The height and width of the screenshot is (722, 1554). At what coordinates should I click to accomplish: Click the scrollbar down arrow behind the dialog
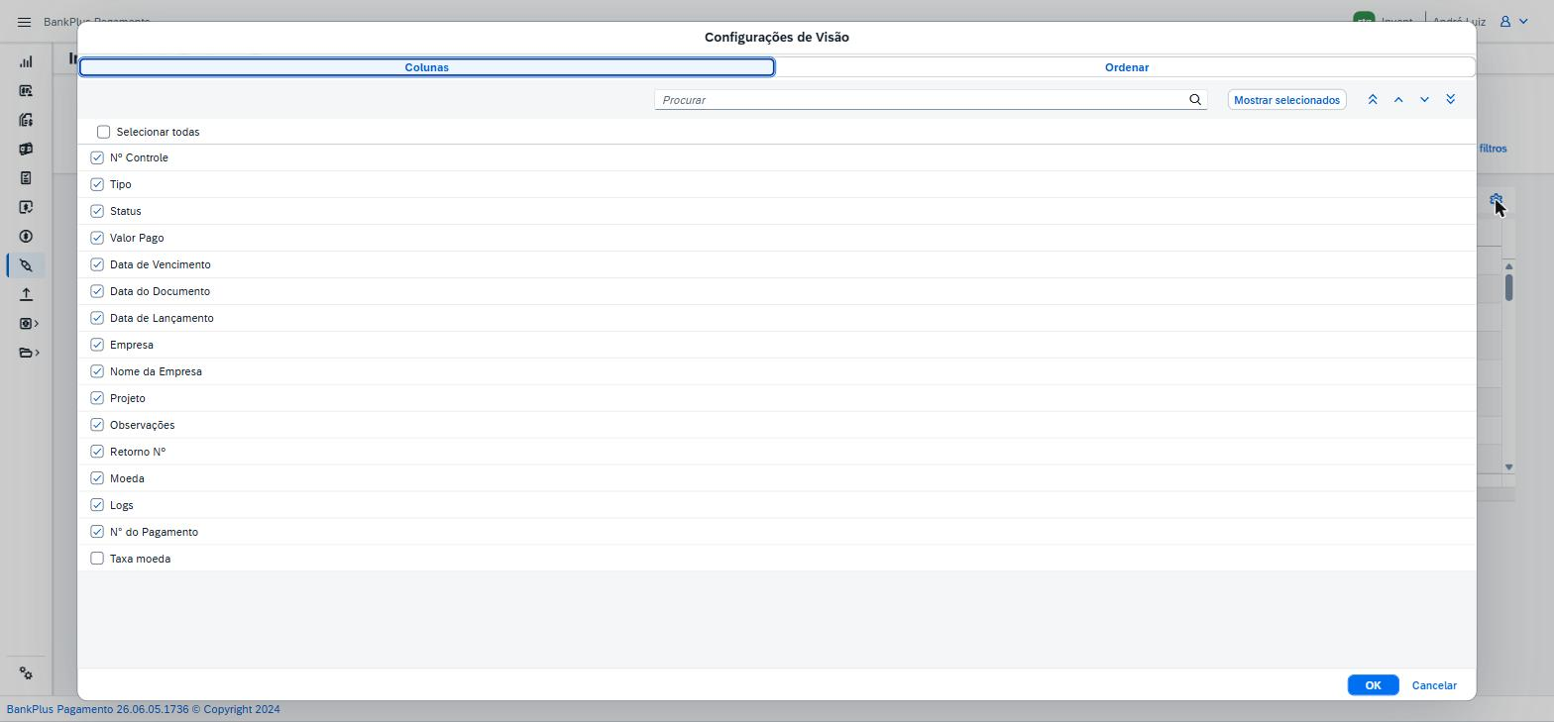(1508, 466)
